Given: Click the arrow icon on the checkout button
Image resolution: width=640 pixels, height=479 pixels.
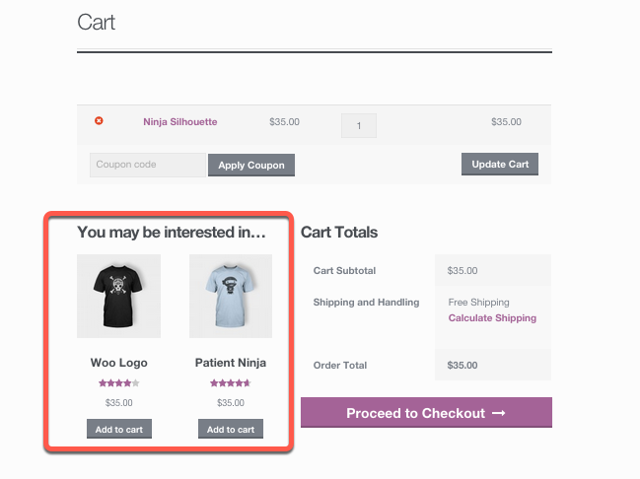Looking at the screenshot, I should tap(498, 413).
